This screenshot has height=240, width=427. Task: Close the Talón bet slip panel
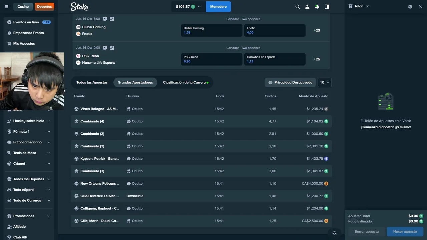click(421, 7)
